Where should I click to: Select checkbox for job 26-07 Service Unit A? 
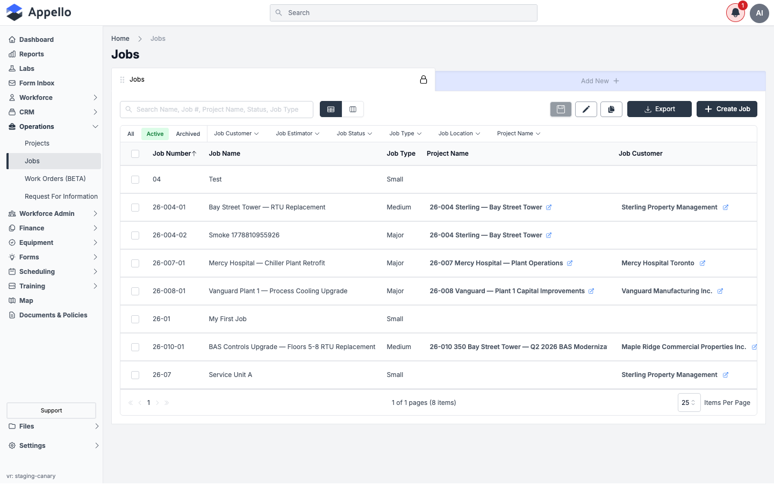[135, 375]
